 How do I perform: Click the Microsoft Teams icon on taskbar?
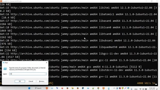click(57, 88)
